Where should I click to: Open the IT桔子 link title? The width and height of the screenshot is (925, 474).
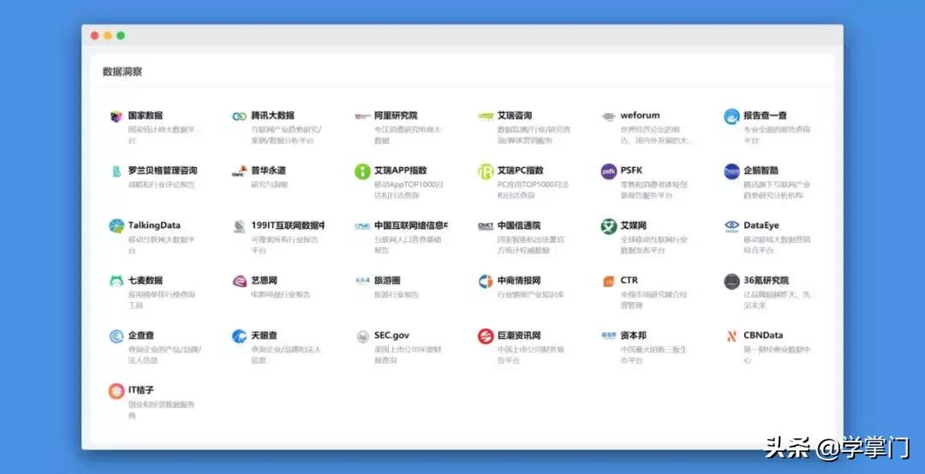click(x=141, y=389)
